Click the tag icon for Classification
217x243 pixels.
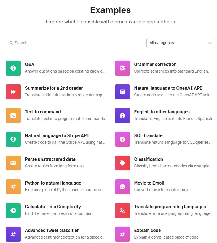click(122, 163)
